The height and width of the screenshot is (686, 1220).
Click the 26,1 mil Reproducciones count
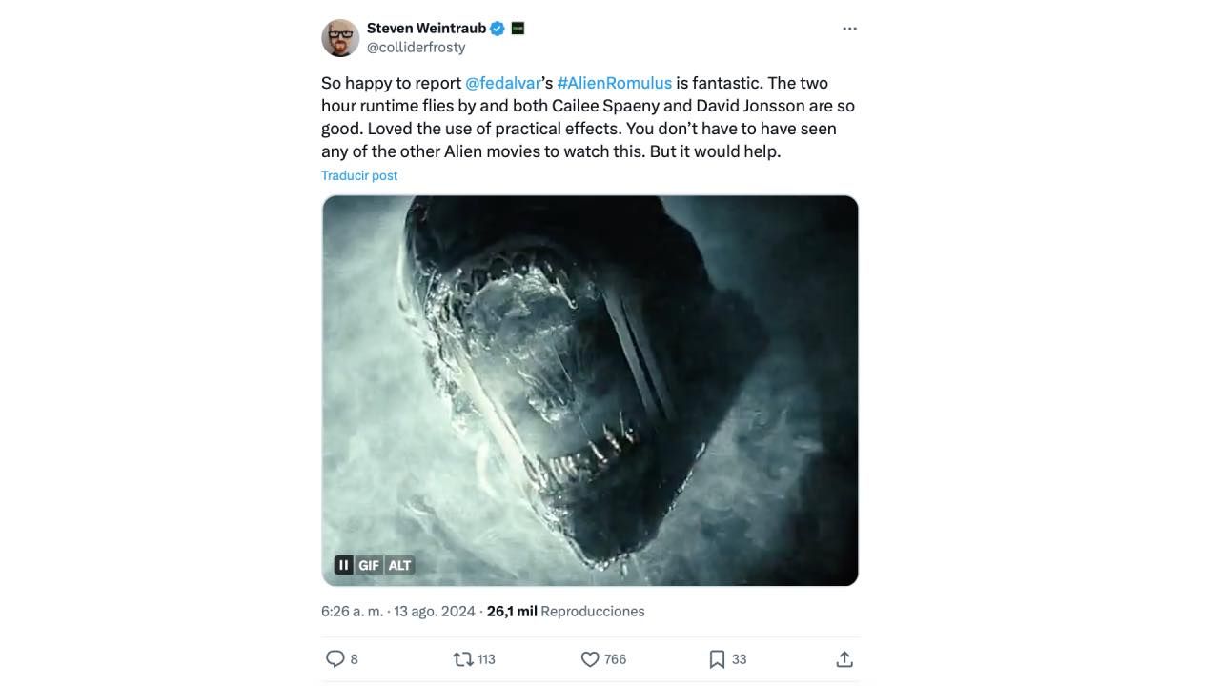565,612
